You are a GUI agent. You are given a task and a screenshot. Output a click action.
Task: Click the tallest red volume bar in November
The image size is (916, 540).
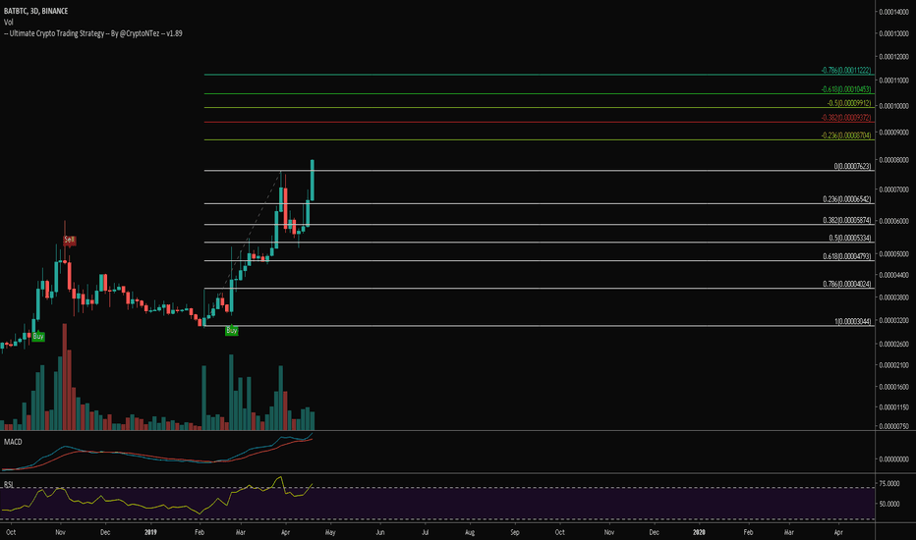[65, 377]
